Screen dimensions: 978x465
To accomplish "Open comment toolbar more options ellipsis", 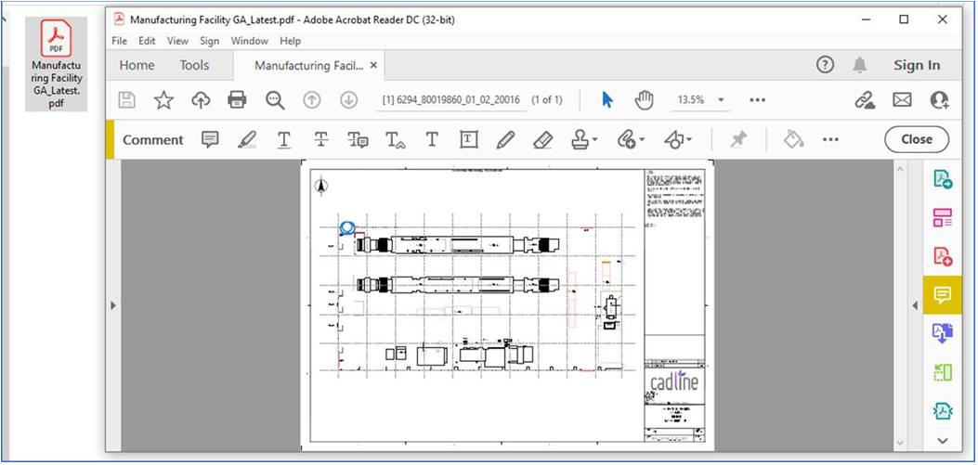I will (831, 139).
